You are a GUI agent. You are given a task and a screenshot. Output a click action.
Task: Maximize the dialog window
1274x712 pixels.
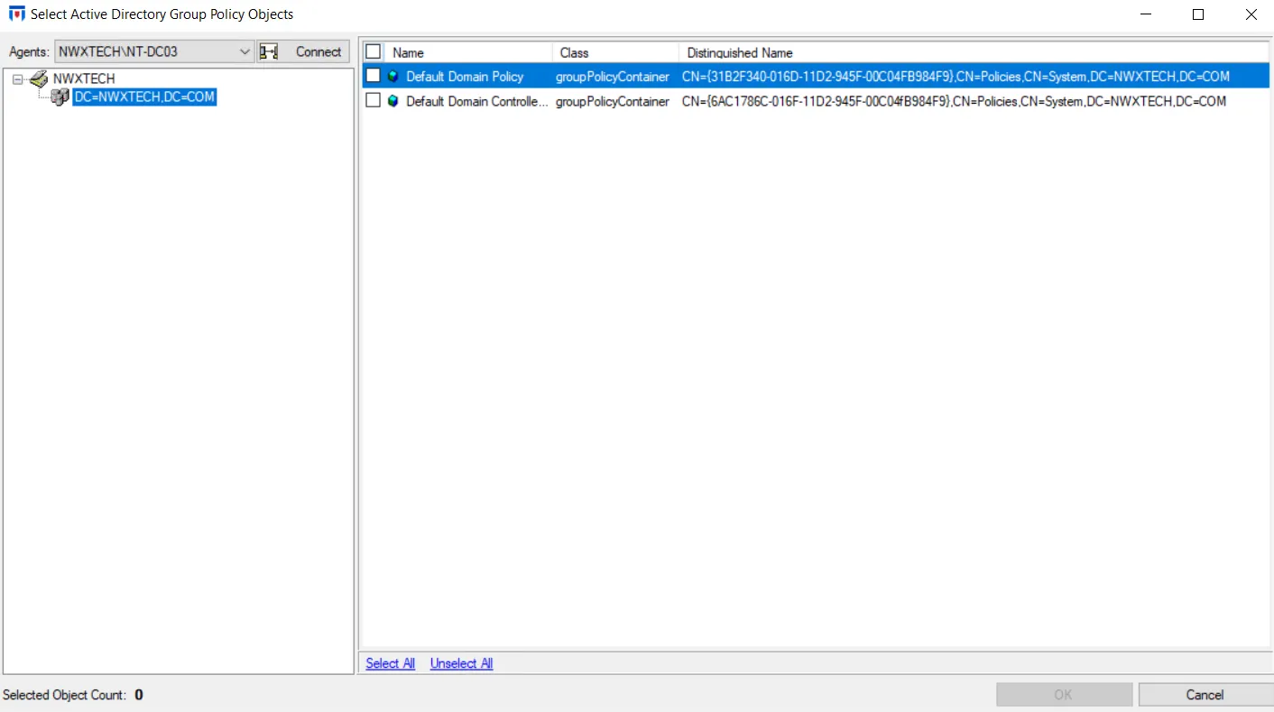point(1198,14)
